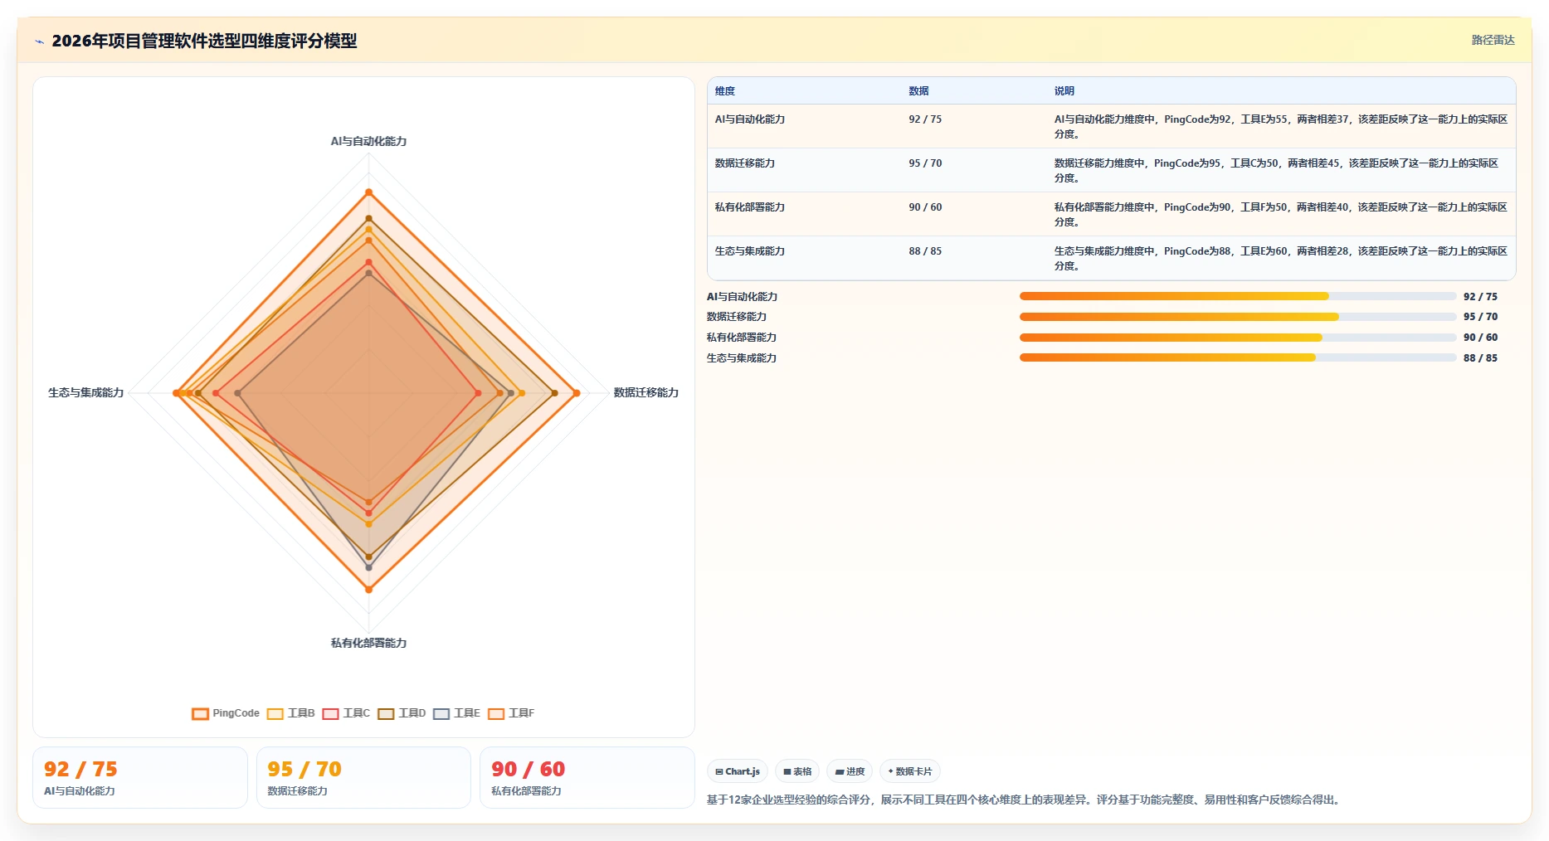The width and height of the screenshot is (1549, 841).
Task: Toggle 工具C legend series
Action: point(347,713)
